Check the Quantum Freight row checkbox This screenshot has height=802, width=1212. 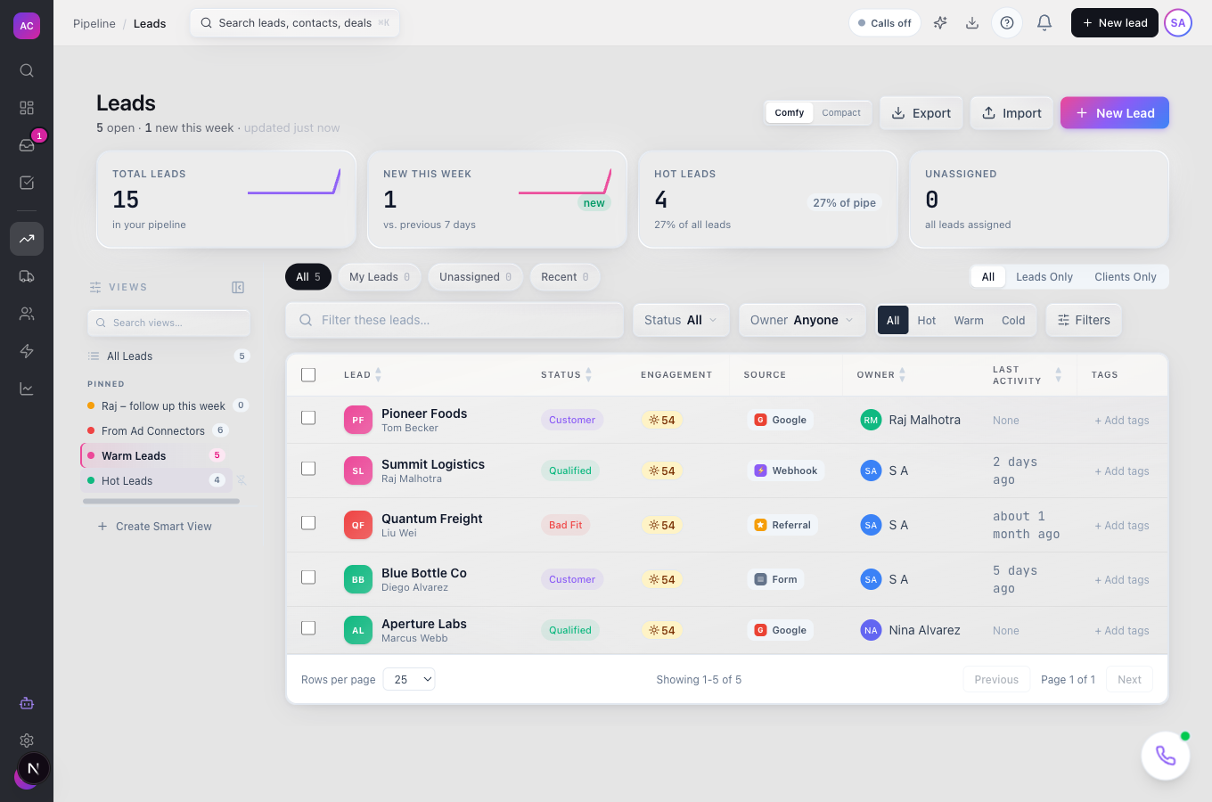308,523
